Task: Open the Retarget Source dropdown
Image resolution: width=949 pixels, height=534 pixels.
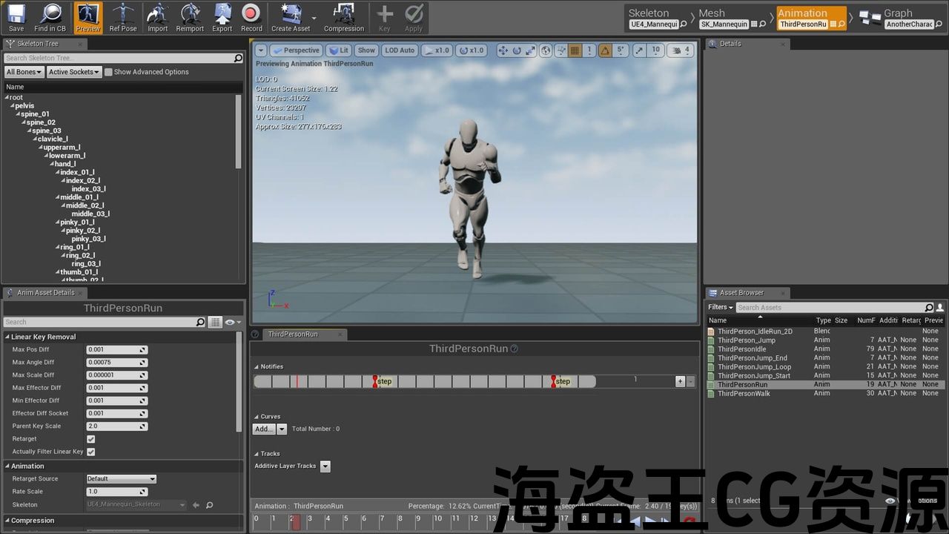Action: coord(121,479)
